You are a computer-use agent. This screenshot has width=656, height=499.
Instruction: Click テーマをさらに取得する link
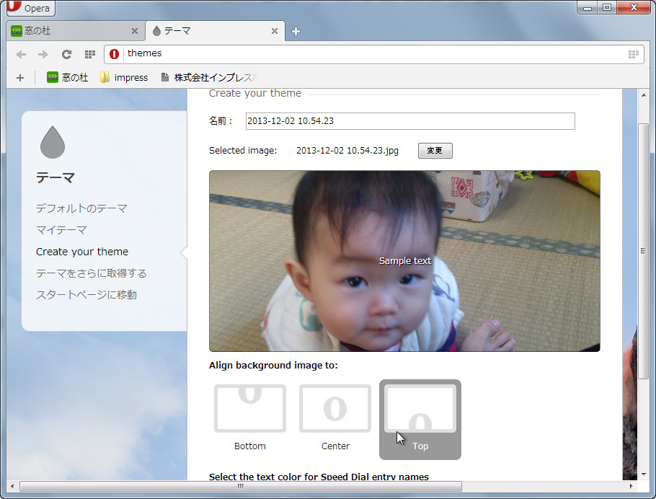tap(90, 273)
